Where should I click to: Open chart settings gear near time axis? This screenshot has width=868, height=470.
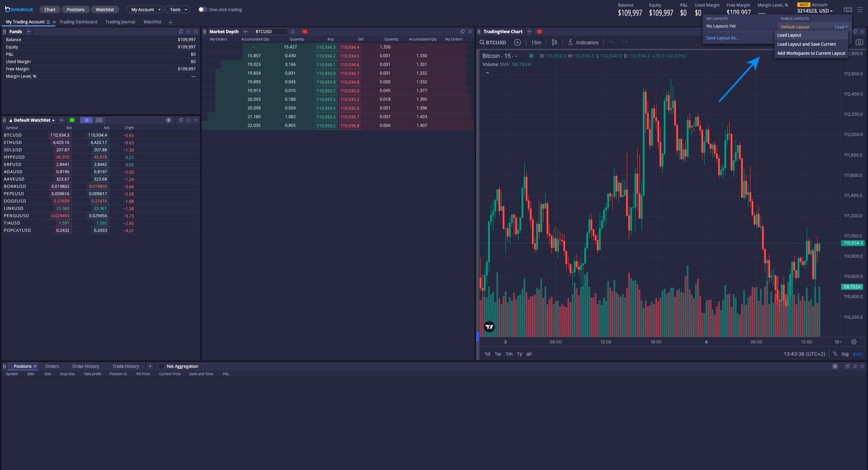[854, 342]
